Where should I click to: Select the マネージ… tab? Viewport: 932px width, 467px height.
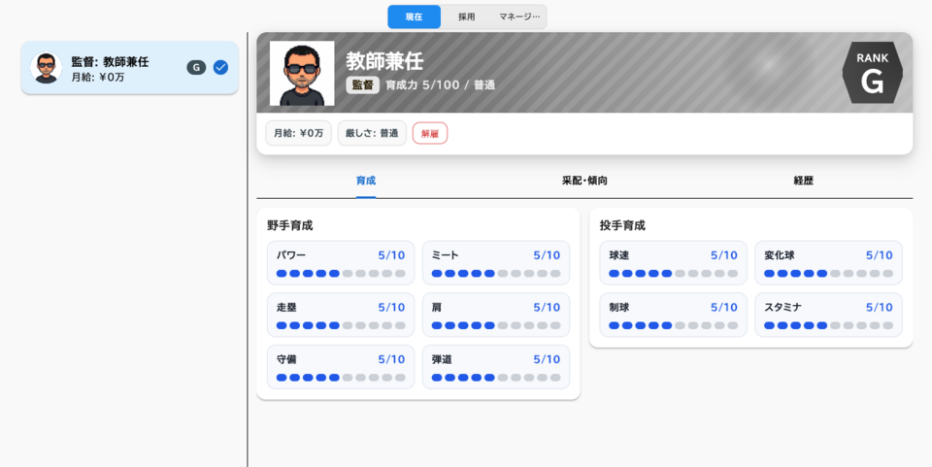click(x=519, y=17)
